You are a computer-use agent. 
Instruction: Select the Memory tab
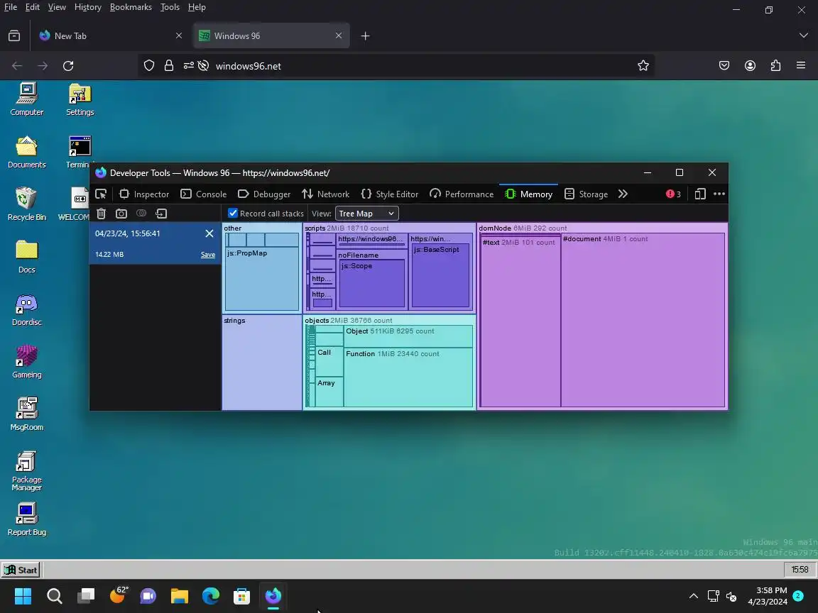(x=528, y=194)
